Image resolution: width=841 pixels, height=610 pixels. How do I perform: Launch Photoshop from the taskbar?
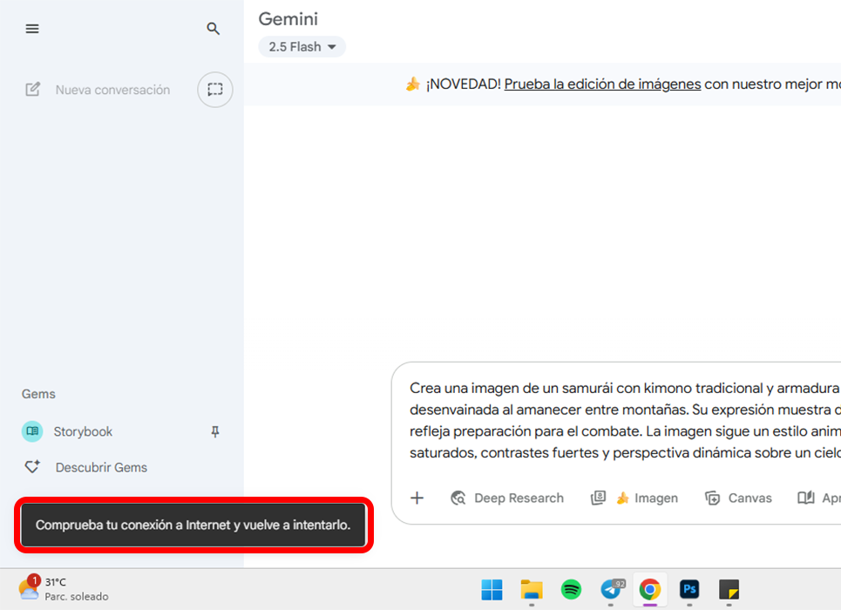tap(689, 590)
